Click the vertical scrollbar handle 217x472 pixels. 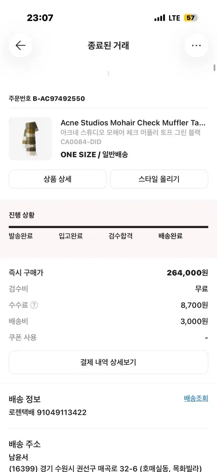pos(214,67)
